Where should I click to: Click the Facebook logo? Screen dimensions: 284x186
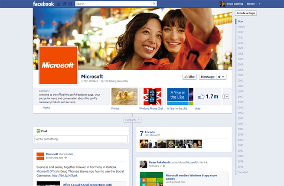(43, 4)
